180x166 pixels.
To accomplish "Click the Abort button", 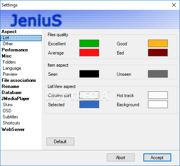I will point(121,158).
